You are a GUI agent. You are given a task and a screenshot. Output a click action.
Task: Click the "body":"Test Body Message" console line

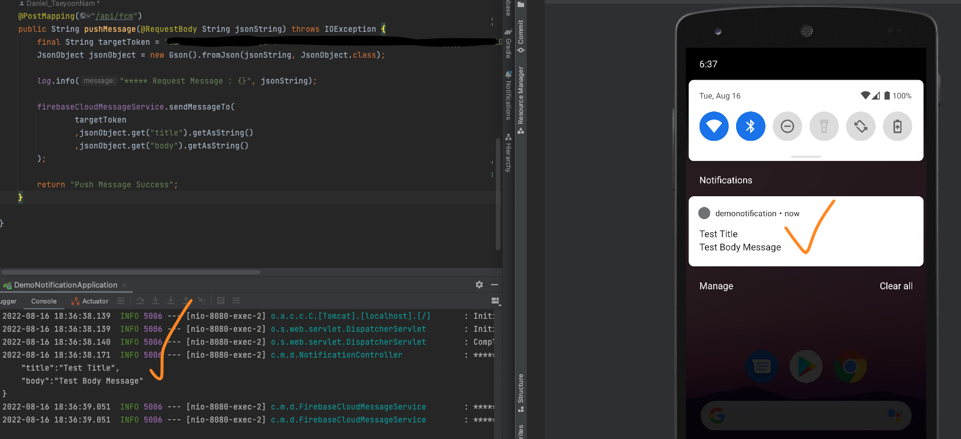click(x=82, y=381)
